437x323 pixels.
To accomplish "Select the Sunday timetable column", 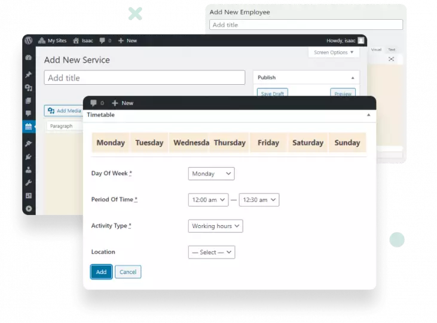I will [x=347, y=143].
